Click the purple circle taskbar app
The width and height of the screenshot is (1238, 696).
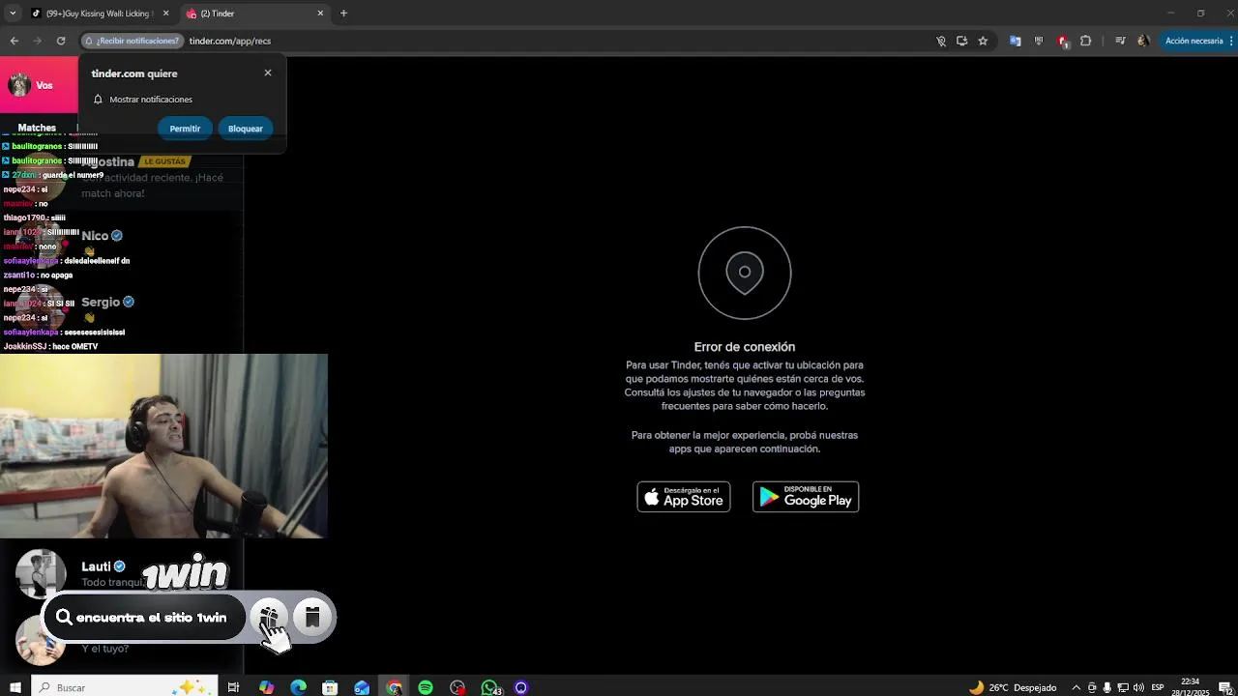click(521, 687)
